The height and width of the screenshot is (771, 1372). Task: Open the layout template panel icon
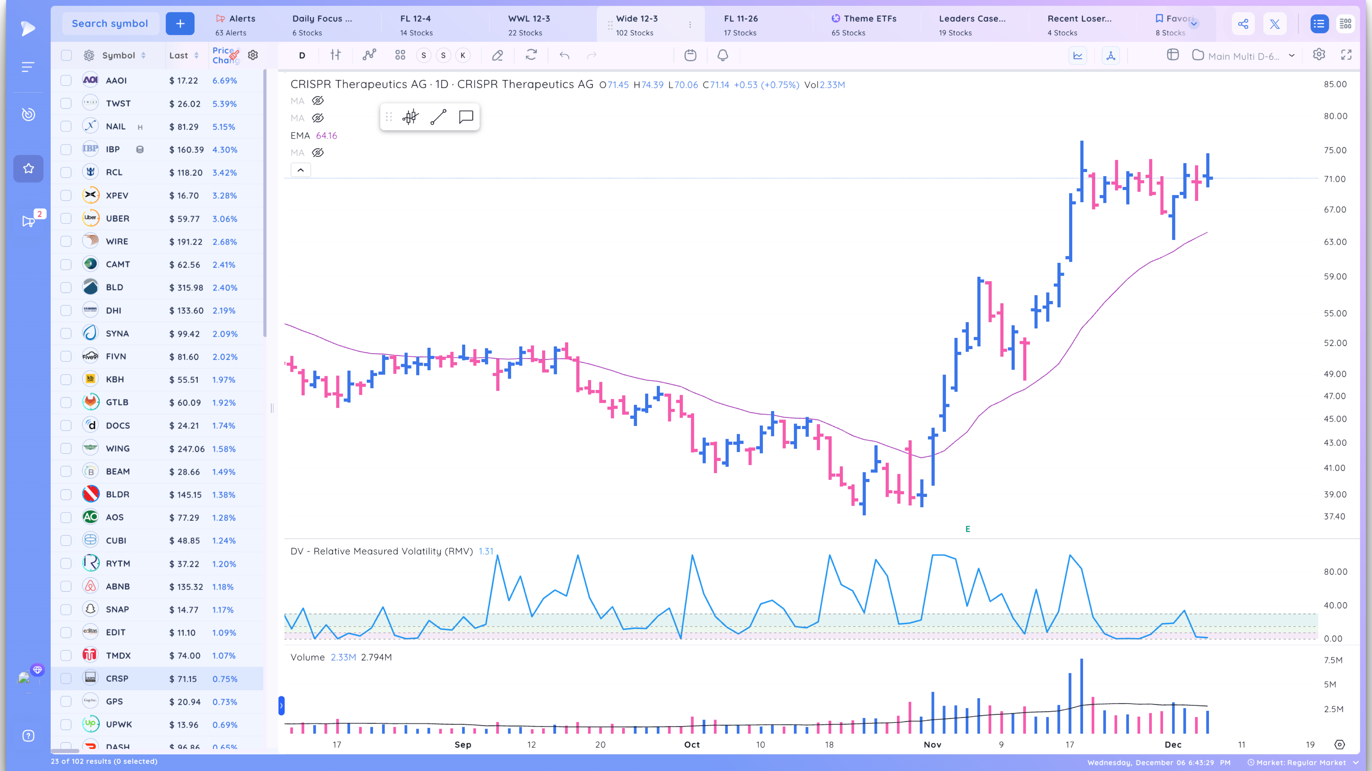click(x=1172, y=54)
